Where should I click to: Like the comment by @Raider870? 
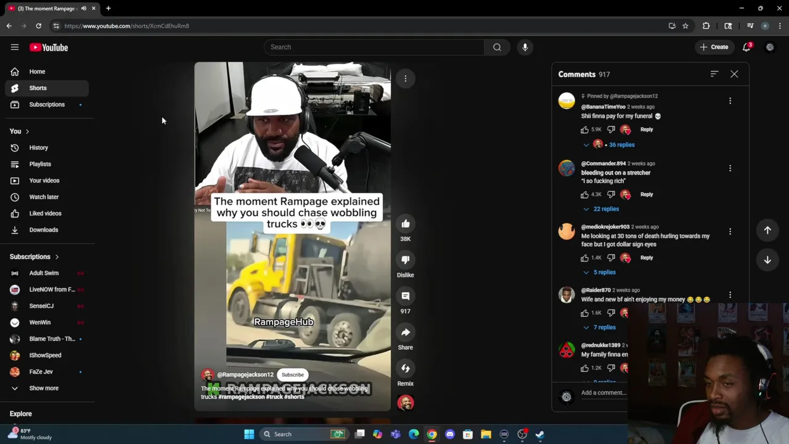tap(584, 313)
